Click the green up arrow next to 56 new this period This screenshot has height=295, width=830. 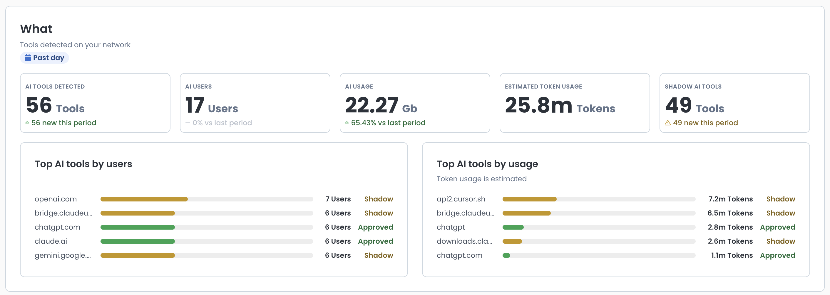27,123
